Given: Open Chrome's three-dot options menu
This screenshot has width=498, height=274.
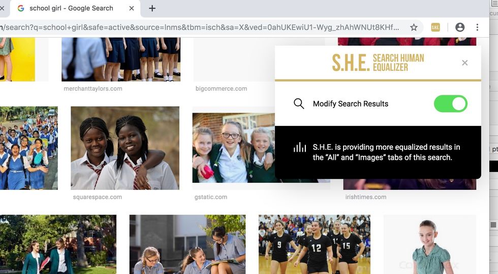Looking at the screenshot, I should pos(477,27).
